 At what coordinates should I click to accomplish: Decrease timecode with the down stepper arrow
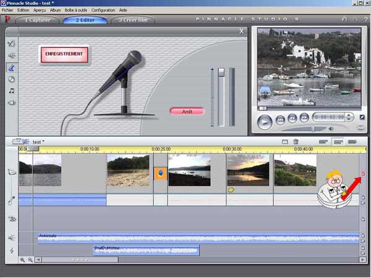pos(349,119)
